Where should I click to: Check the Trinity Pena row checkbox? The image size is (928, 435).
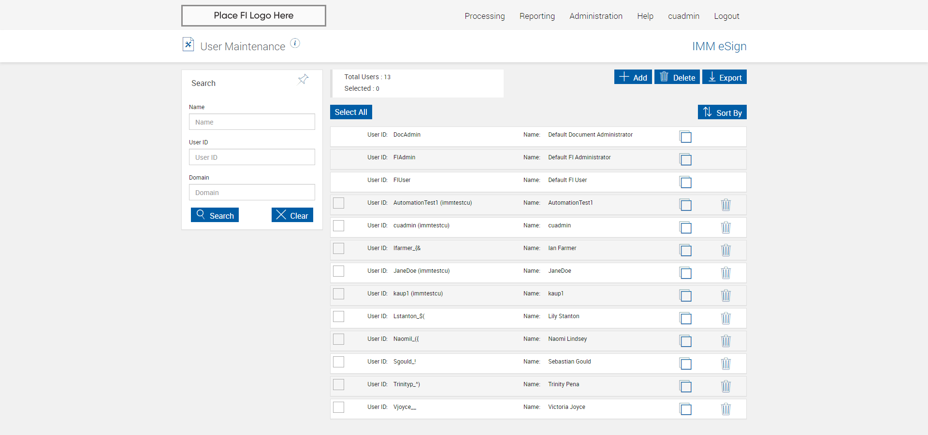coord(339,384)
